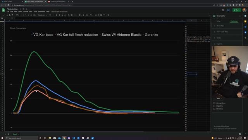Click the Borders toolbar icon

click(x=72, y=15)
